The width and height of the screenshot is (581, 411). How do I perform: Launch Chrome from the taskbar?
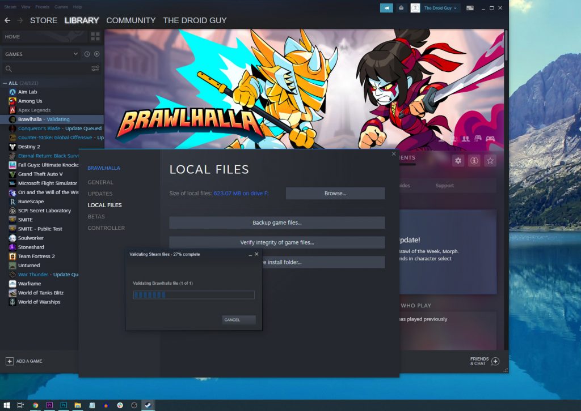click(35, 405)
